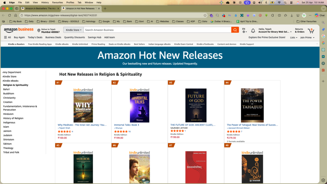Click the orange Amazon search button

click(x=235, y=30)
